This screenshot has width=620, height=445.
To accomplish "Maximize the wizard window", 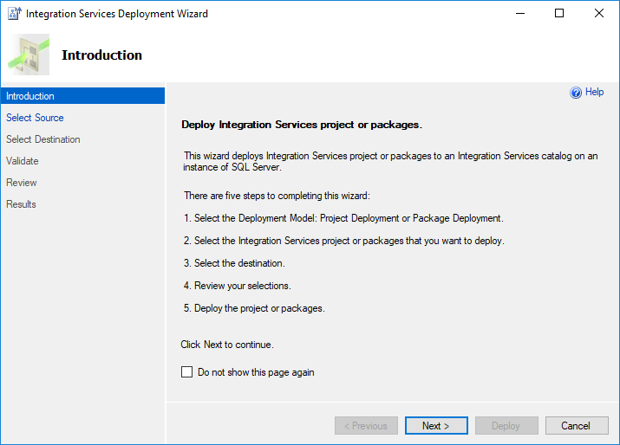I will click(559, 14).
